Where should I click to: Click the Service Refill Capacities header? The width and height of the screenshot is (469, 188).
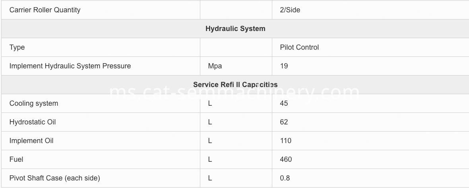coord(235,85)
